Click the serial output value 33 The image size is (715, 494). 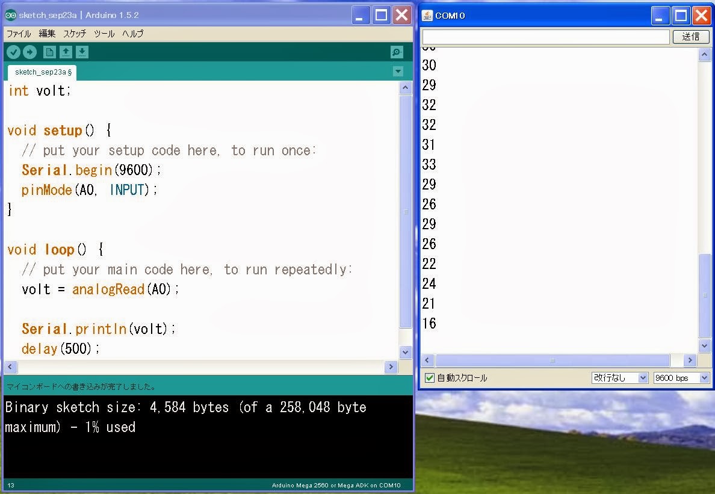pyautogui.click(x=429, y=164)
